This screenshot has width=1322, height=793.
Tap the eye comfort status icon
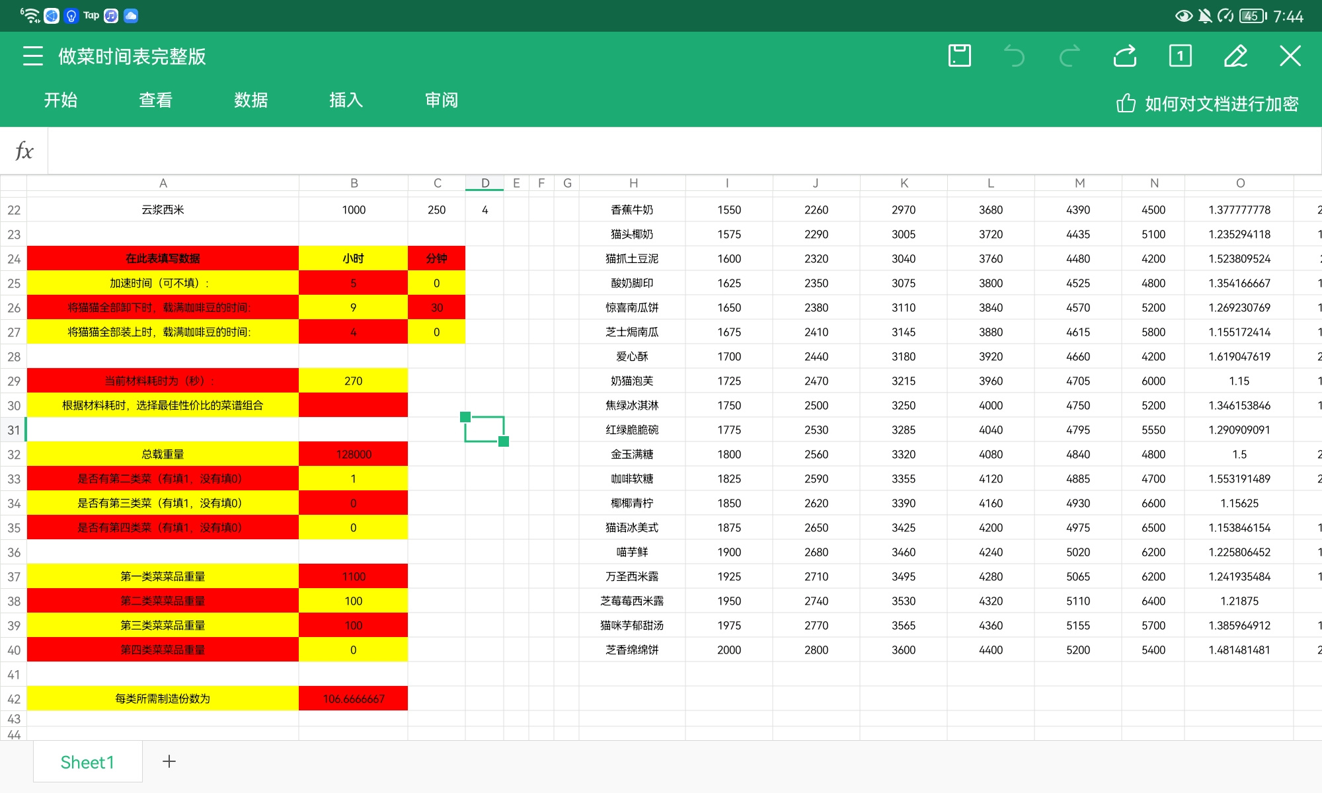[1184, 16]
